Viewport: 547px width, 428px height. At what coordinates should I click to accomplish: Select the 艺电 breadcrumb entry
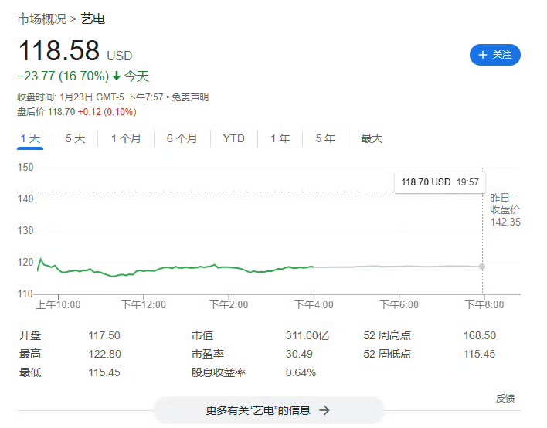(x=93, y=19)
